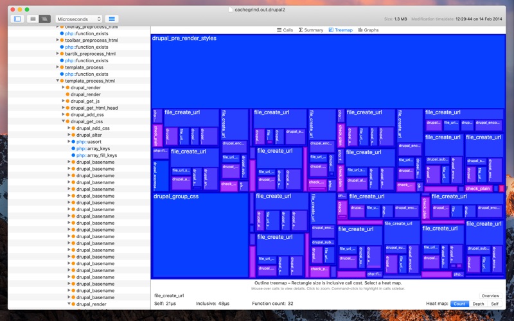Click the blue lines toolbar button
This screenshot has width=514, height=321.
coord(112,19)
